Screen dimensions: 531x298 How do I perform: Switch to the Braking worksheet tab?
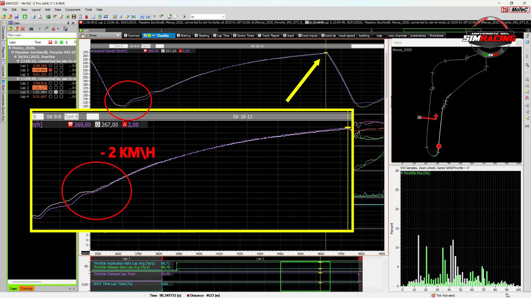point(184,36)
